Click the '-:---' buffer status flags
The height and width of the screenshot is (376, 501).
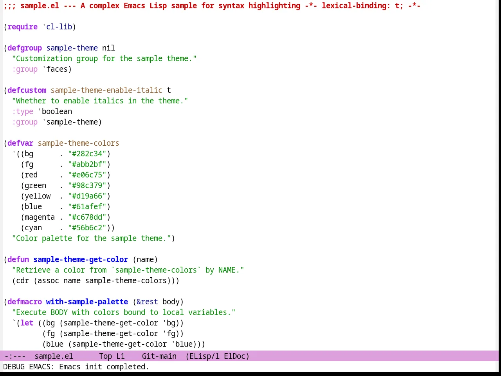point(15,356)
